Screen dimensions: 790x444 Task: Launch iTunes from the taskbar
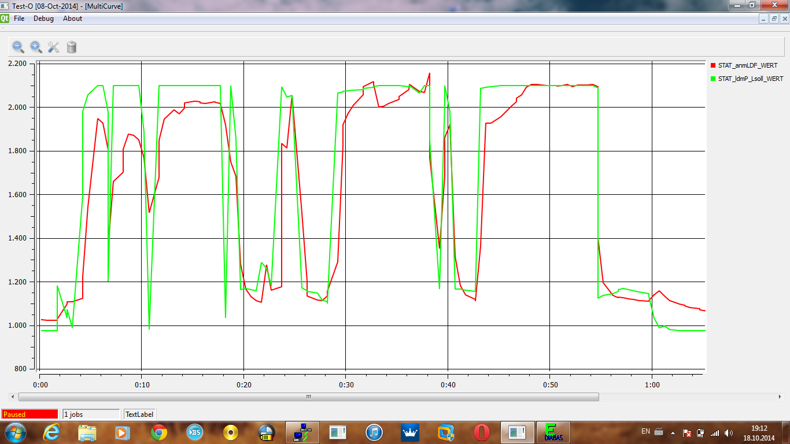click(374, 432)
